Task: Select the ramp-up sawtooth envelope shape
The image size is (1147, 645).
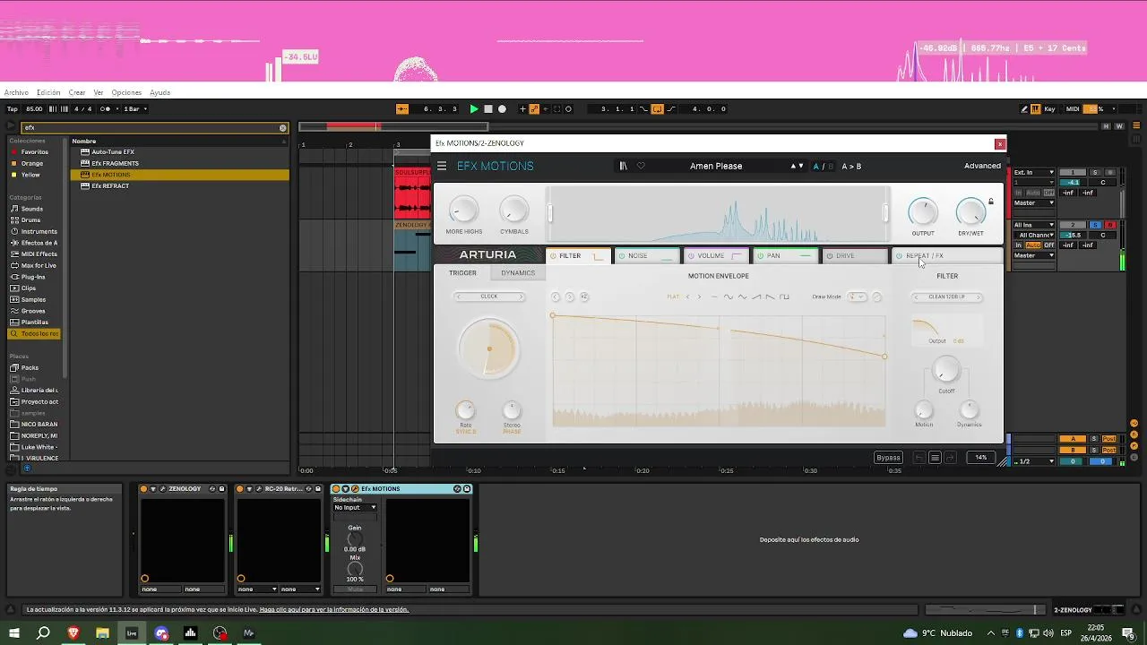Action: 756,297
